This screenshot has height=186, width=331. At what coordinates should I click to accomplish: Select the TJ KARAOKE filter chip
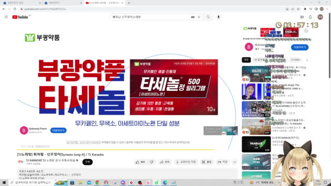tap(296, 60)
